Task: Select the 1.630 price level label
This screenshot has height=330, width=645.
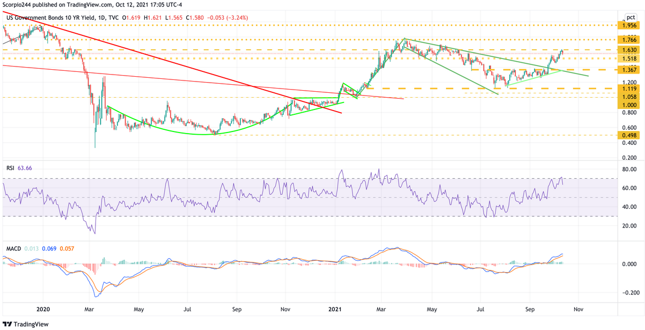Action: tap(629, 50)
